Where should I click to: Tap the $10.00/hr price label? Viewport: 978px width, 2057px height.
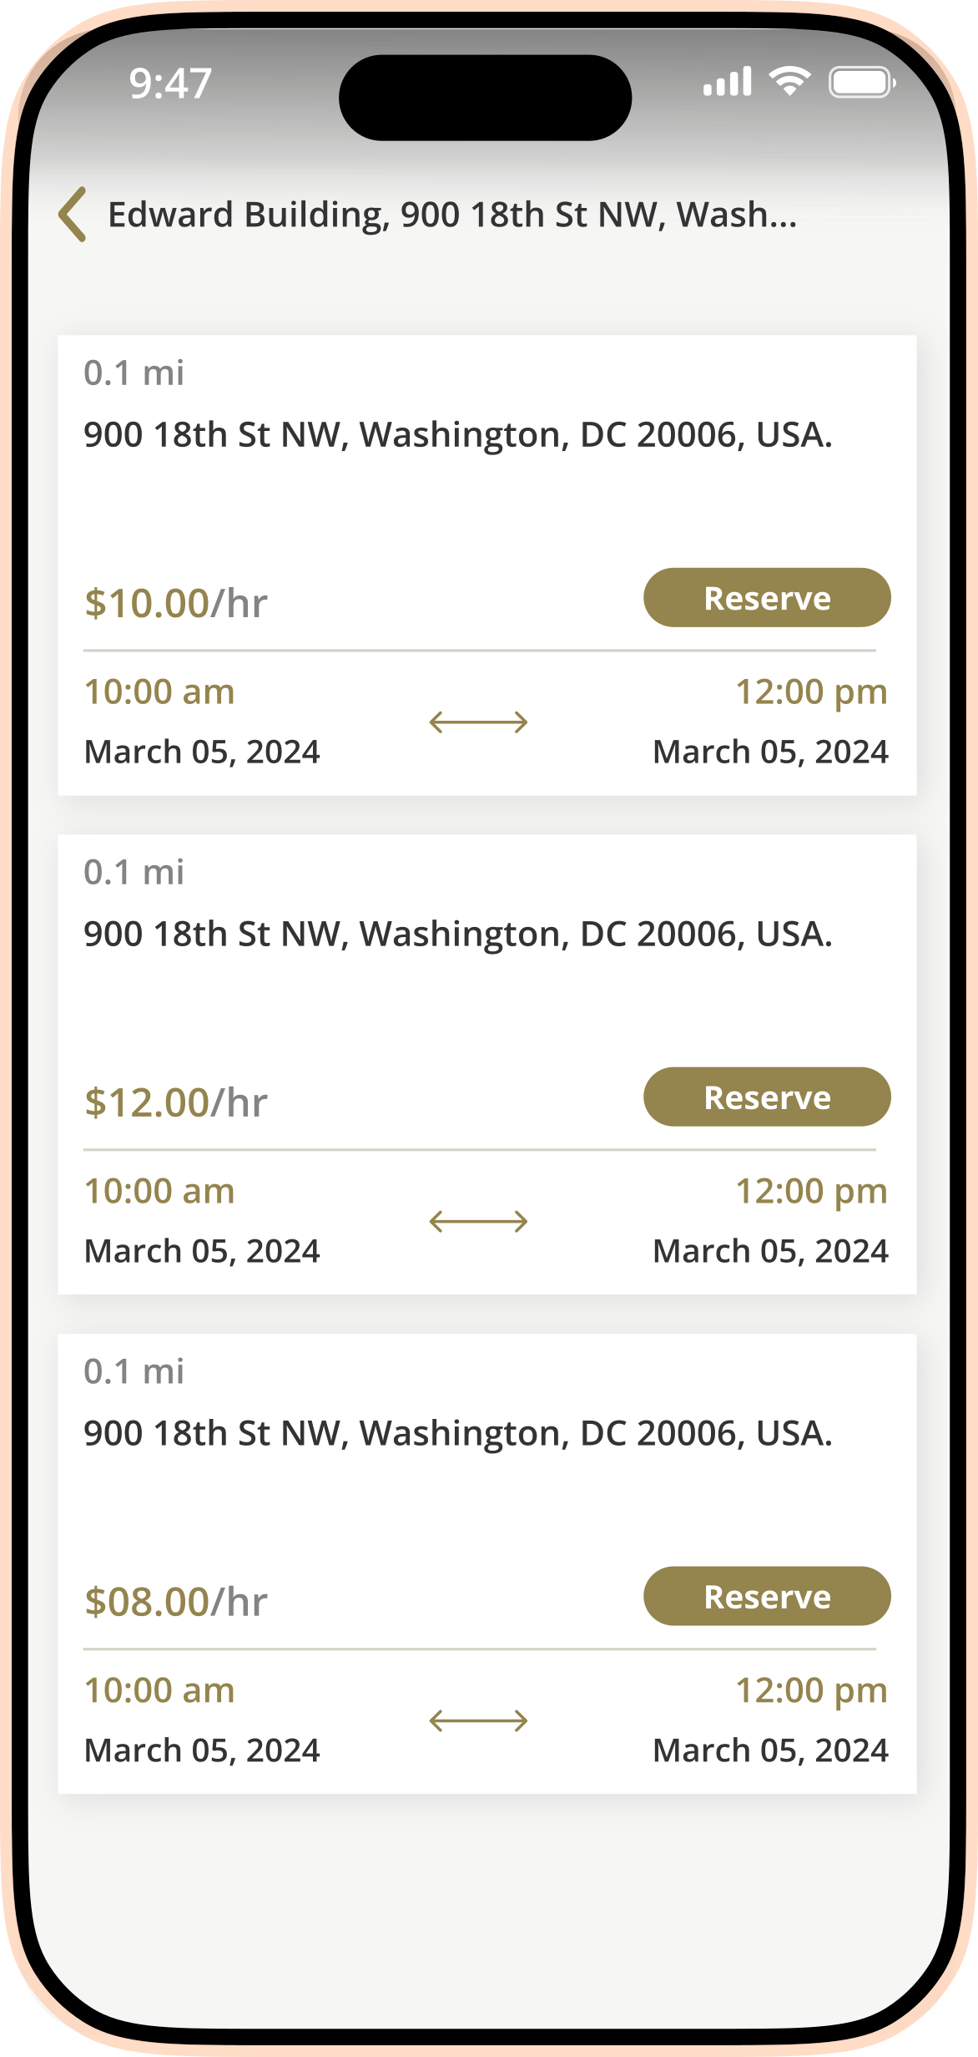(176, 603)
